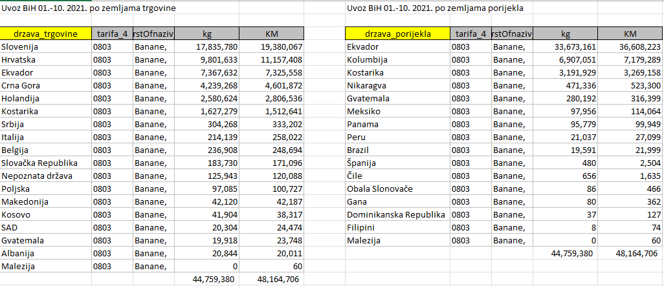Select the Slovačka Republika cell
Viewport: 664px width, 286px height.
pos(46,163)
